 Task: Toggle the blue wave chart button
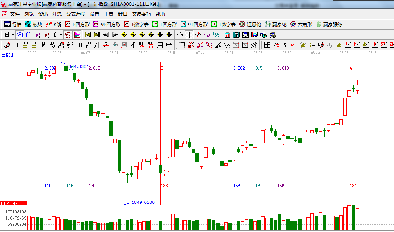(x=20, y=35)
